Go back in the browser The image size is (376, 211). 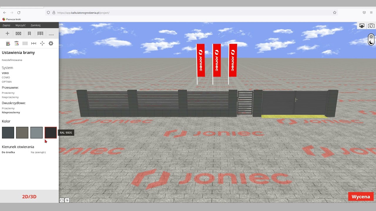[5, 13]
